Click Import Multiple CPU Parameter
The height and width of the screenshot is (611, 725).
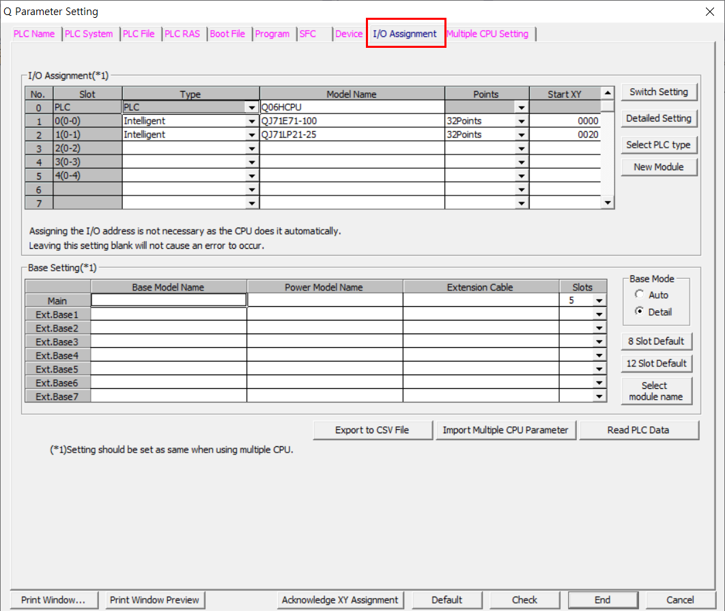point(506,430)
